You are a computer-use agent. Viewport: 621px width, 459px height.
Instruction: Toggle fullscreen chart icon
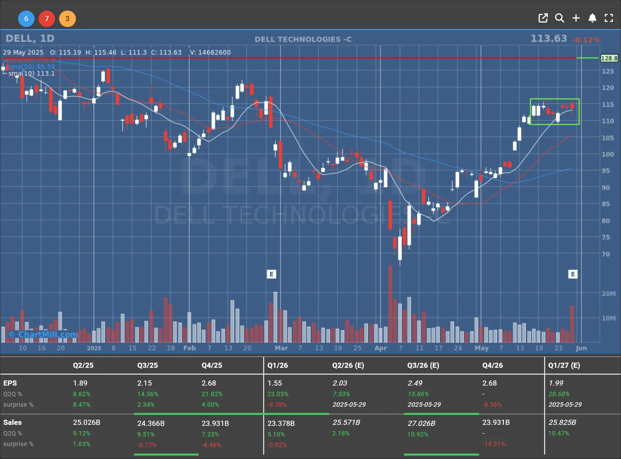(609, 18)
